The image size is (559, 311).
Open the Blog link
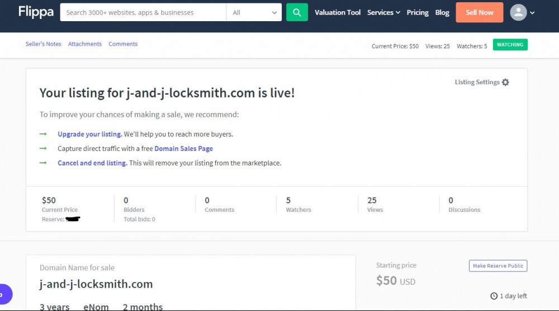(x=442, y=12)
